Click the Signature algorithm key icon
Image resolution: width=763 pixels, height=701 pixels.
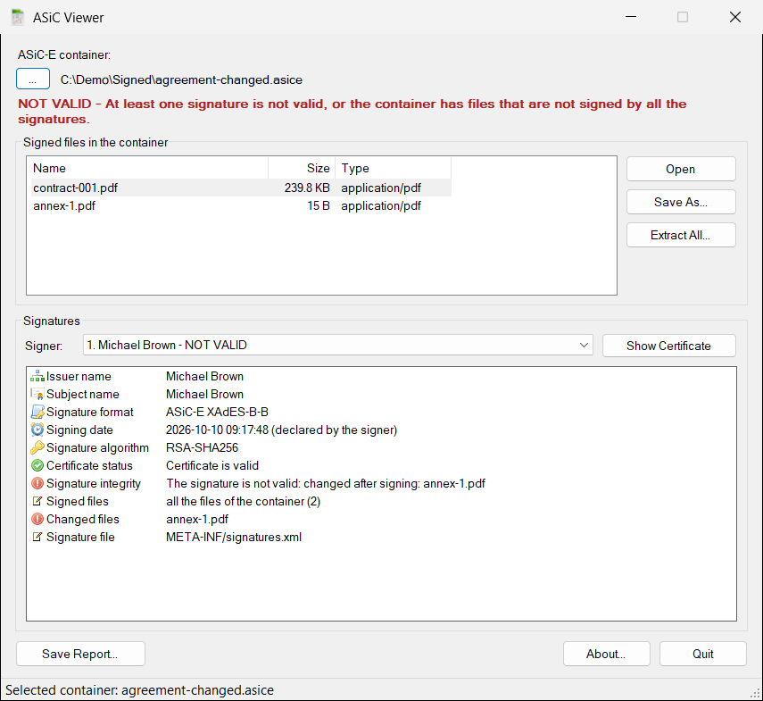point(37,447)
